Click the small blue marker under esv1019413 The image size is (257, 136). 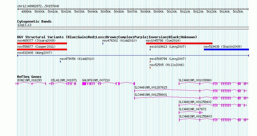tap(150, 49)
